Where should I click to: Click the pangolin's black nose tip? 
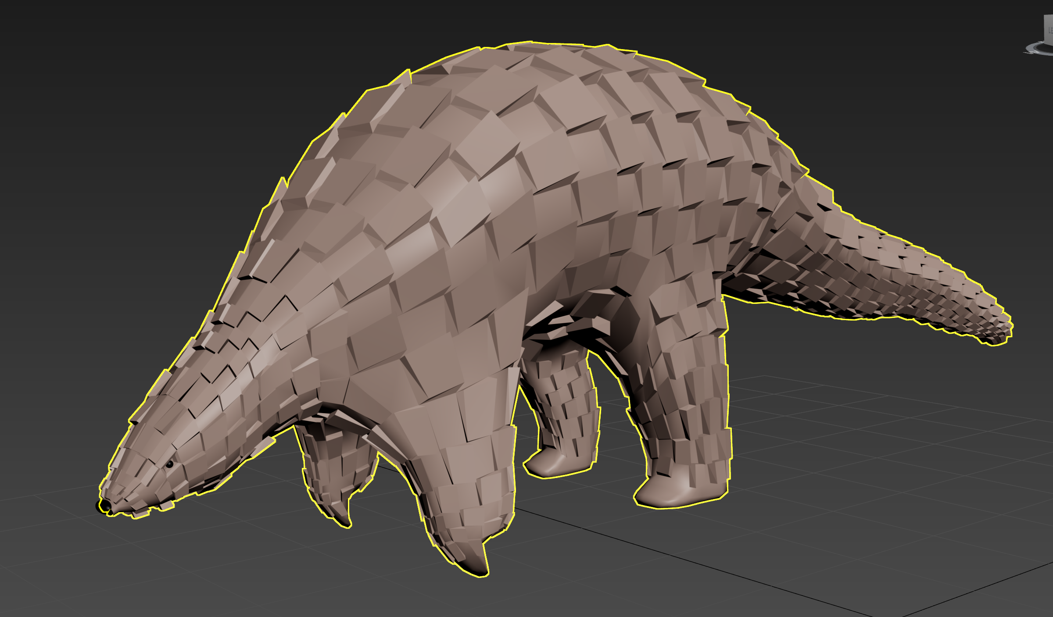(105, 506)
